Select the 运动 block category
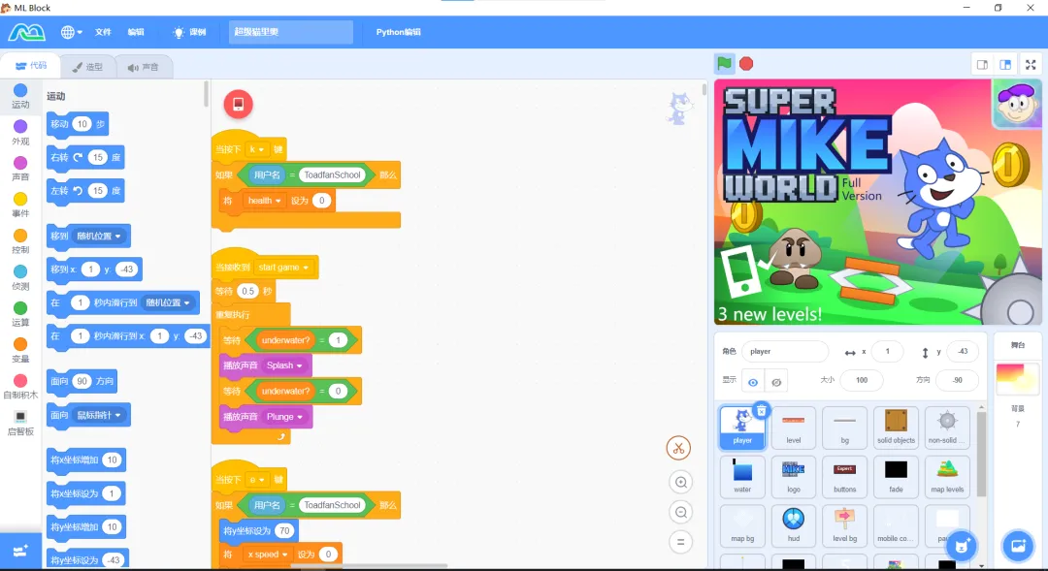This screenshot has width=1048, height=571. [20, 96]
